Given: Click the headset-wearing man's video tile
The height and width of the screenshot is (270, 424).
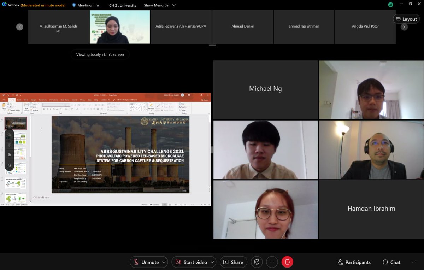Looking at the screenshot, I should [371, 150].
